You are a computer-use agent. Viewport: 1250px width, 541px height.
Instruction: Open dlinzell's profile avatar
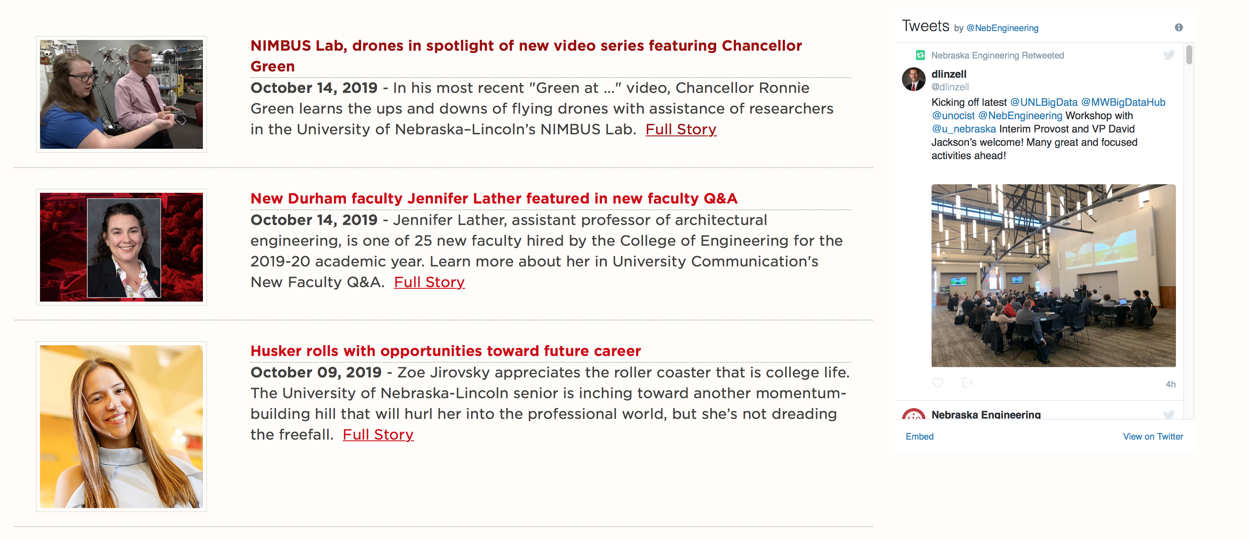913,80
